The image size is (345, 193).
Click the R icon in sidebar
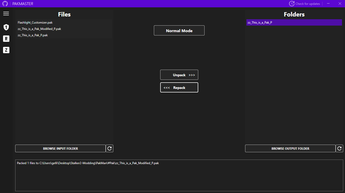click(x=6, y=38)
